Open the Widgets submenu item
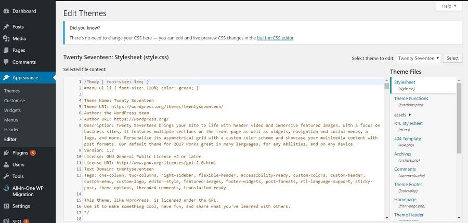The height and width of the screenshot is (223, 468). (x=12, y=110)
